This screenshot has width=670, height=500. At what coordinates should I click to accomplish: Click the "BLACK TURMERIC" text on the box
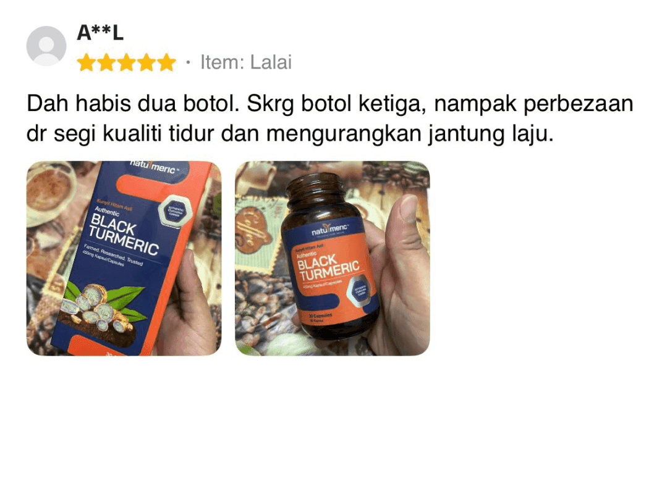[123, 235]
